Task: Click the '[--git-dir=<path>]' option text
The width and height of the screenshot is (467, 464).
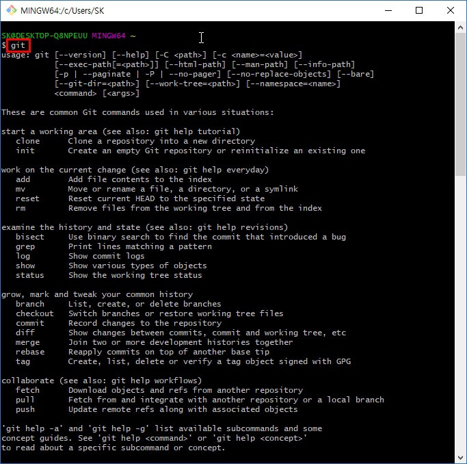Action: point(97,83)
